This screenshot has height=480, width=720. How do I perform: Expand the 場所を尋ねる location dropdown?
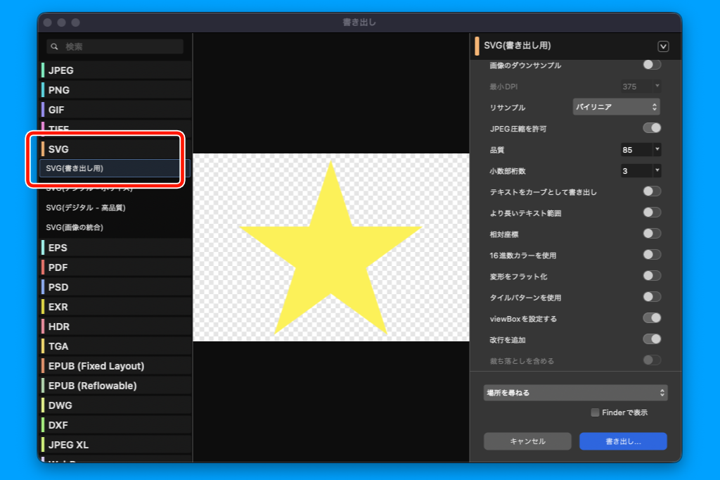click(575, 393)
